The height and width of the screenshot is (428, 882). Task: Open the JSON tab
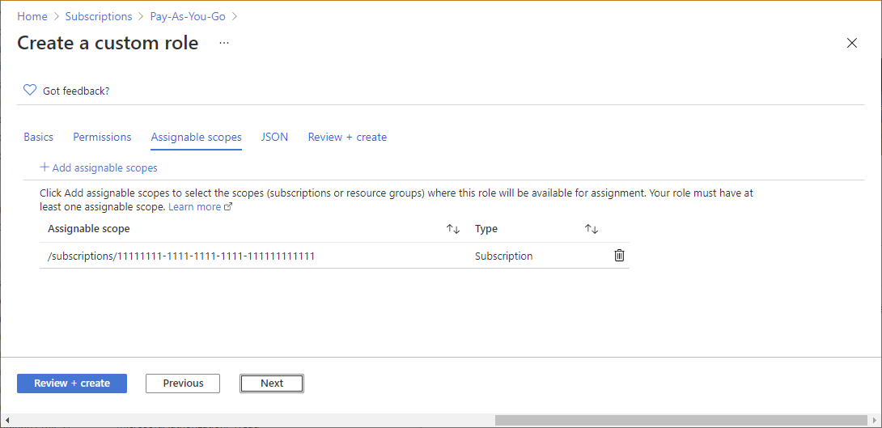274,137
